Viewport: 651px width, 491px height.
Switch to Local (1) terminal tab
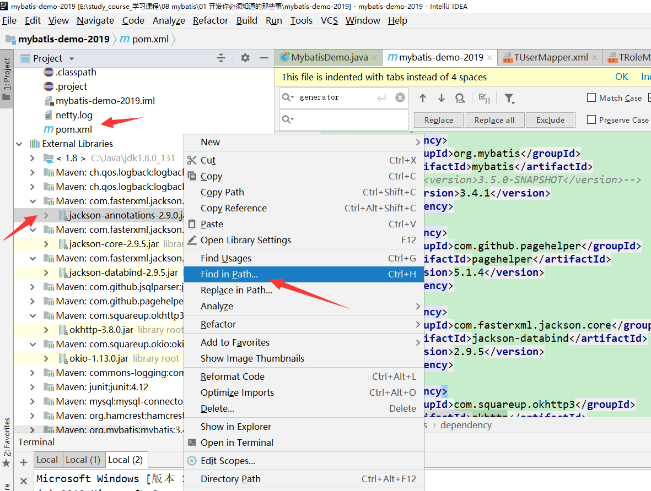(83, 460)
